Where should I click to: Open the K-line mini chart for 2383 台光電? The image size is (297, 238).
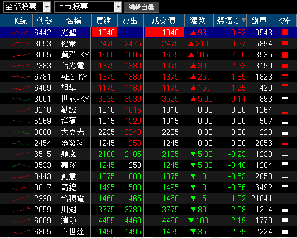click(21, 66)
